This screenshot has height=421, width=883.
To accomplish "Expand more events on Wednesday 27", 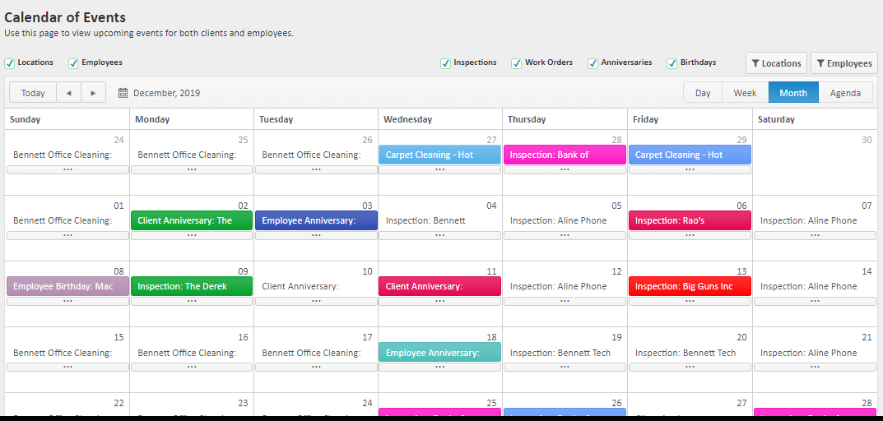I will [x=439, y=169].
